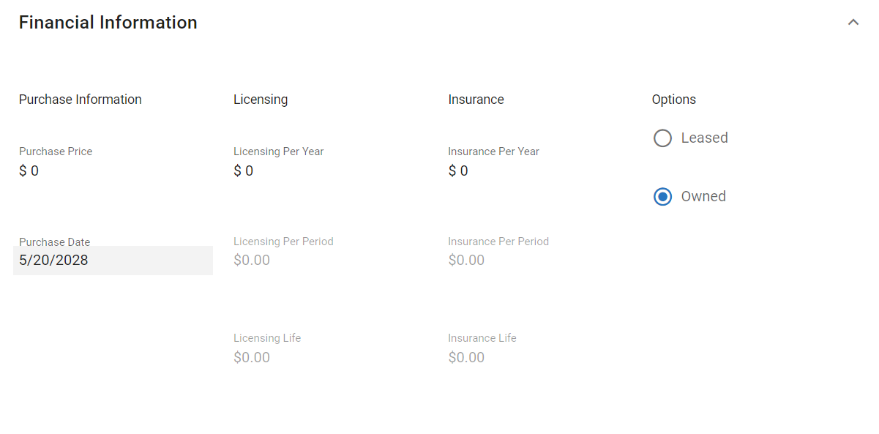Click the Purchase Price label
The width and height of the screenshot is (879, 434).
(56, 151)
